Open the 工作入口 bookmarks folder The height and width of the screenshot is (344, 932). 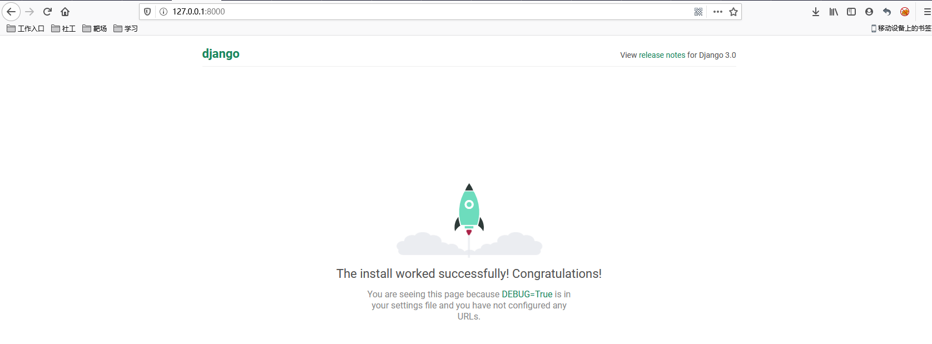(x=26, y=28)
